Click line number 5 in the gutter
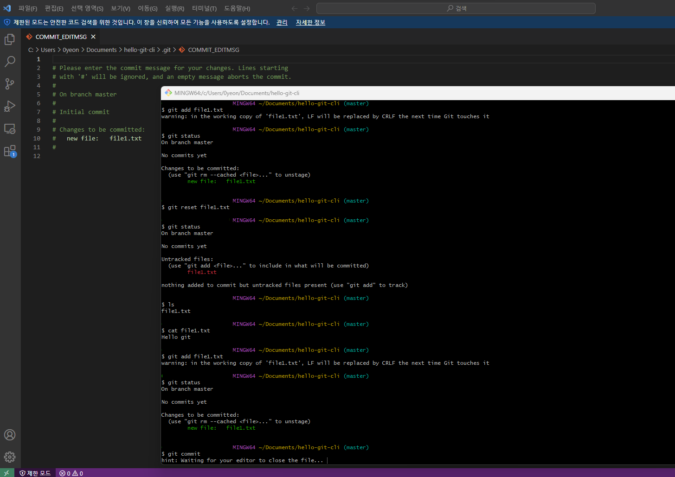This screenshot has height=477, width=675. click(x=39, y=94)
